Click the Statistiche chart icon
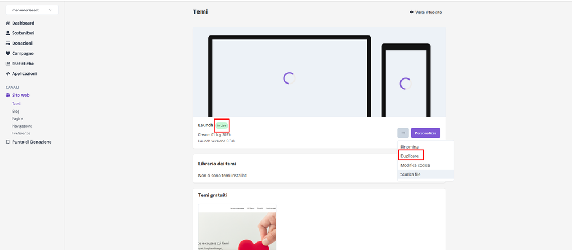Viewport: 572px width, 250px height. pyautogui.click(x=8, y=64)
